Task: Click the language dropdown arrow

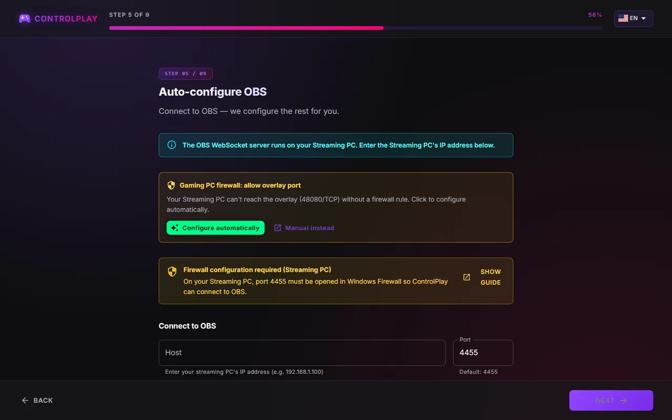Action: click(x=644, y=18)
